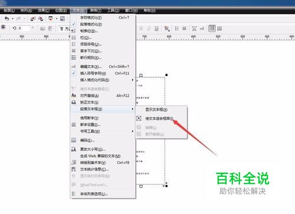Open the 工具(O) menu
The height and width of the screenshot is (214, 295).
(x=113, y=10)
